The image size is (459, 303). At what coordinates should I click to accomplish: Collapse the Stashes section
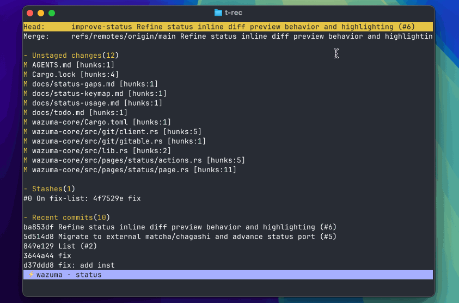click(x=26, y=189)
